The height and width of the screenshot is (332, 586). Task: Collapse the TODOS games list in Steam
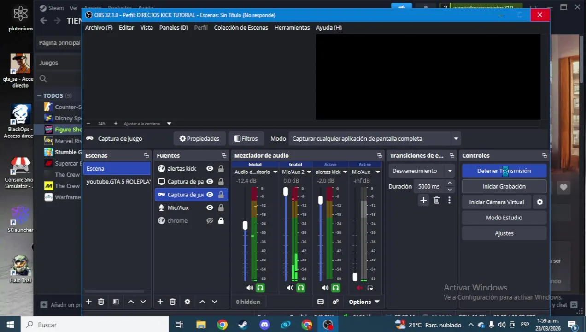(x=40, y=96)
